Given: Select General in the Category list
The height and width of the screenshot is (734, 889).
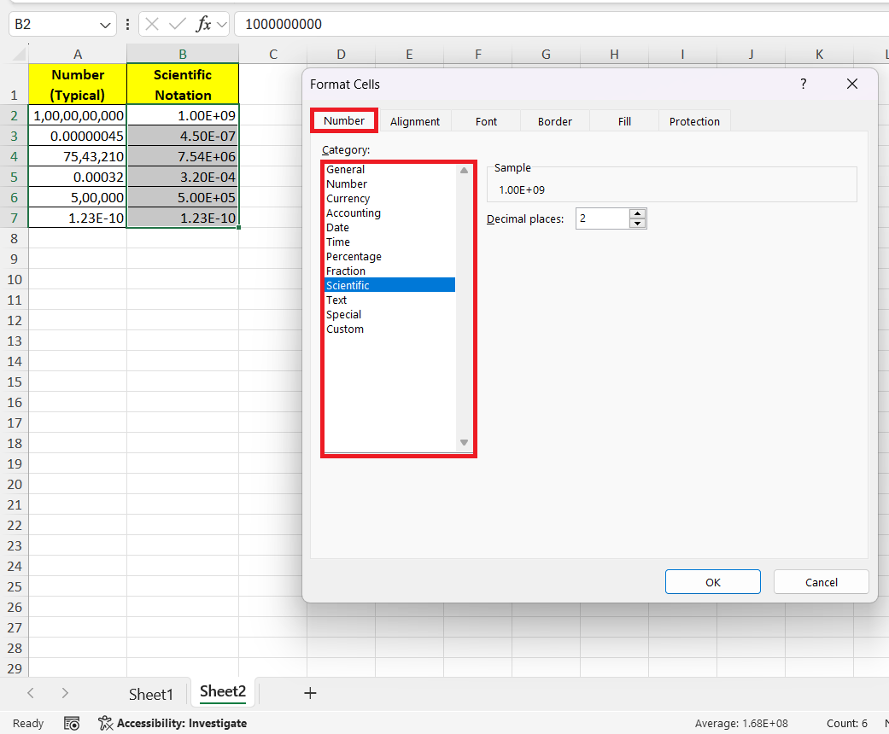Looking at the screenshot, I should 389,170.
